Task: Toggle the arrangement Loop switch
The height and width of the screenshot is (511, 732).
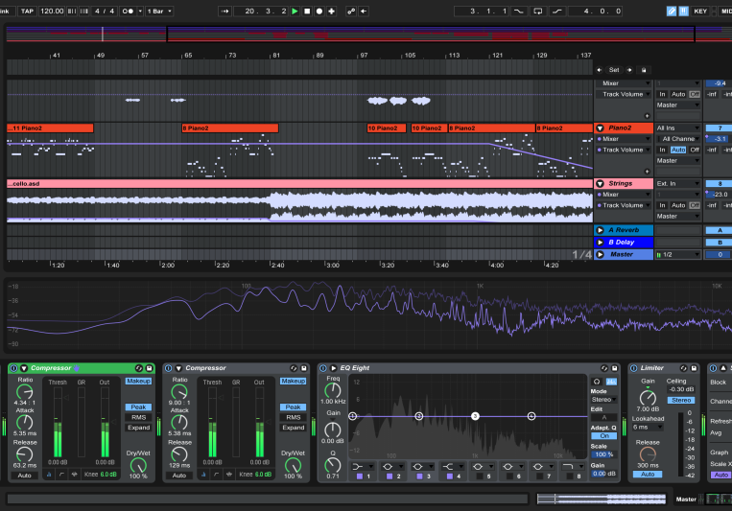Action: 538,12
